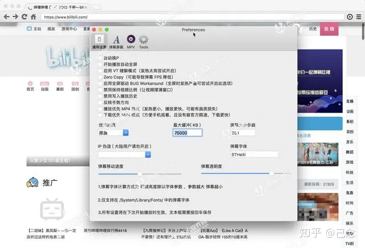Click the 主站 TV icon in nav
Screen dimensions: 365x248
(29, 29)
